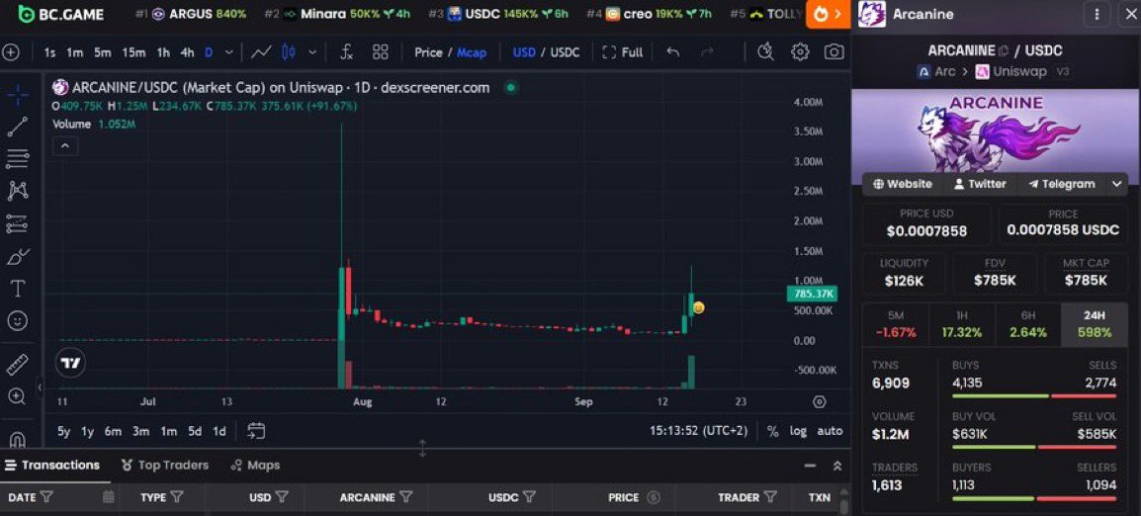Image resolution: width=1141 pixels, height=516 pixels.
Task: Open the Fibonacci retracement lines tool
Action: [x=18, y=159]
